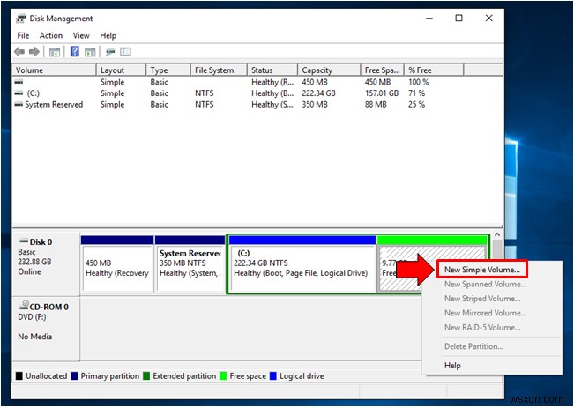Click the "Free space" legend label
The height and width of the screenshot is (408, 574).
point(248,375)
